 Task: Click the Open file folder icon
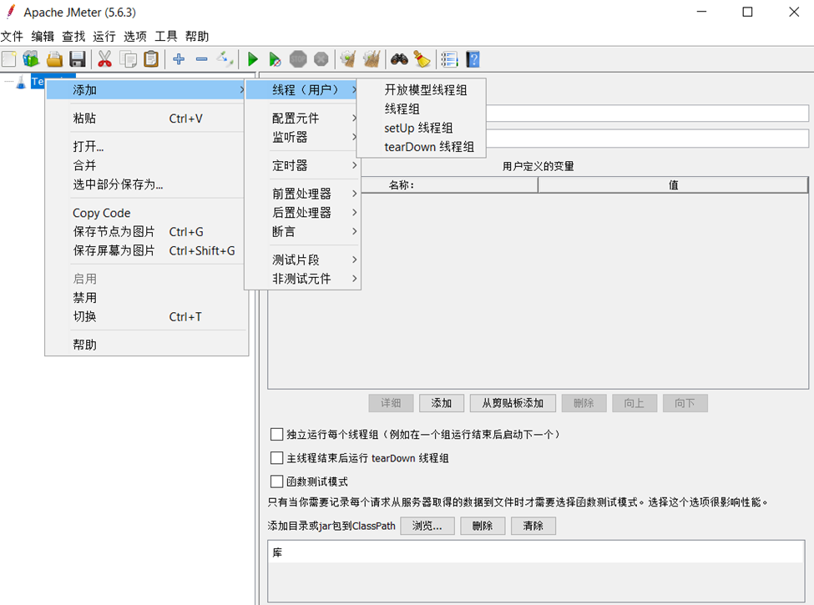point(54,59)
